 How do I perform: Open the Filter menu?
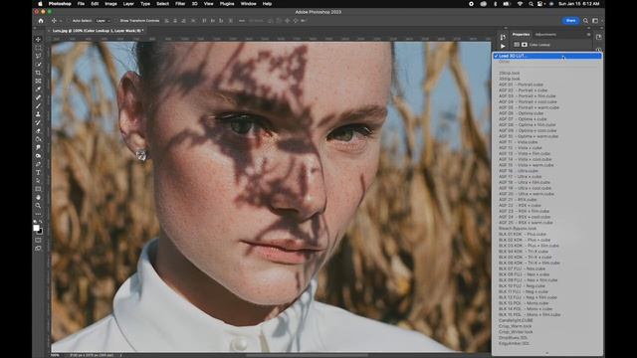click(x=180, y=4)
